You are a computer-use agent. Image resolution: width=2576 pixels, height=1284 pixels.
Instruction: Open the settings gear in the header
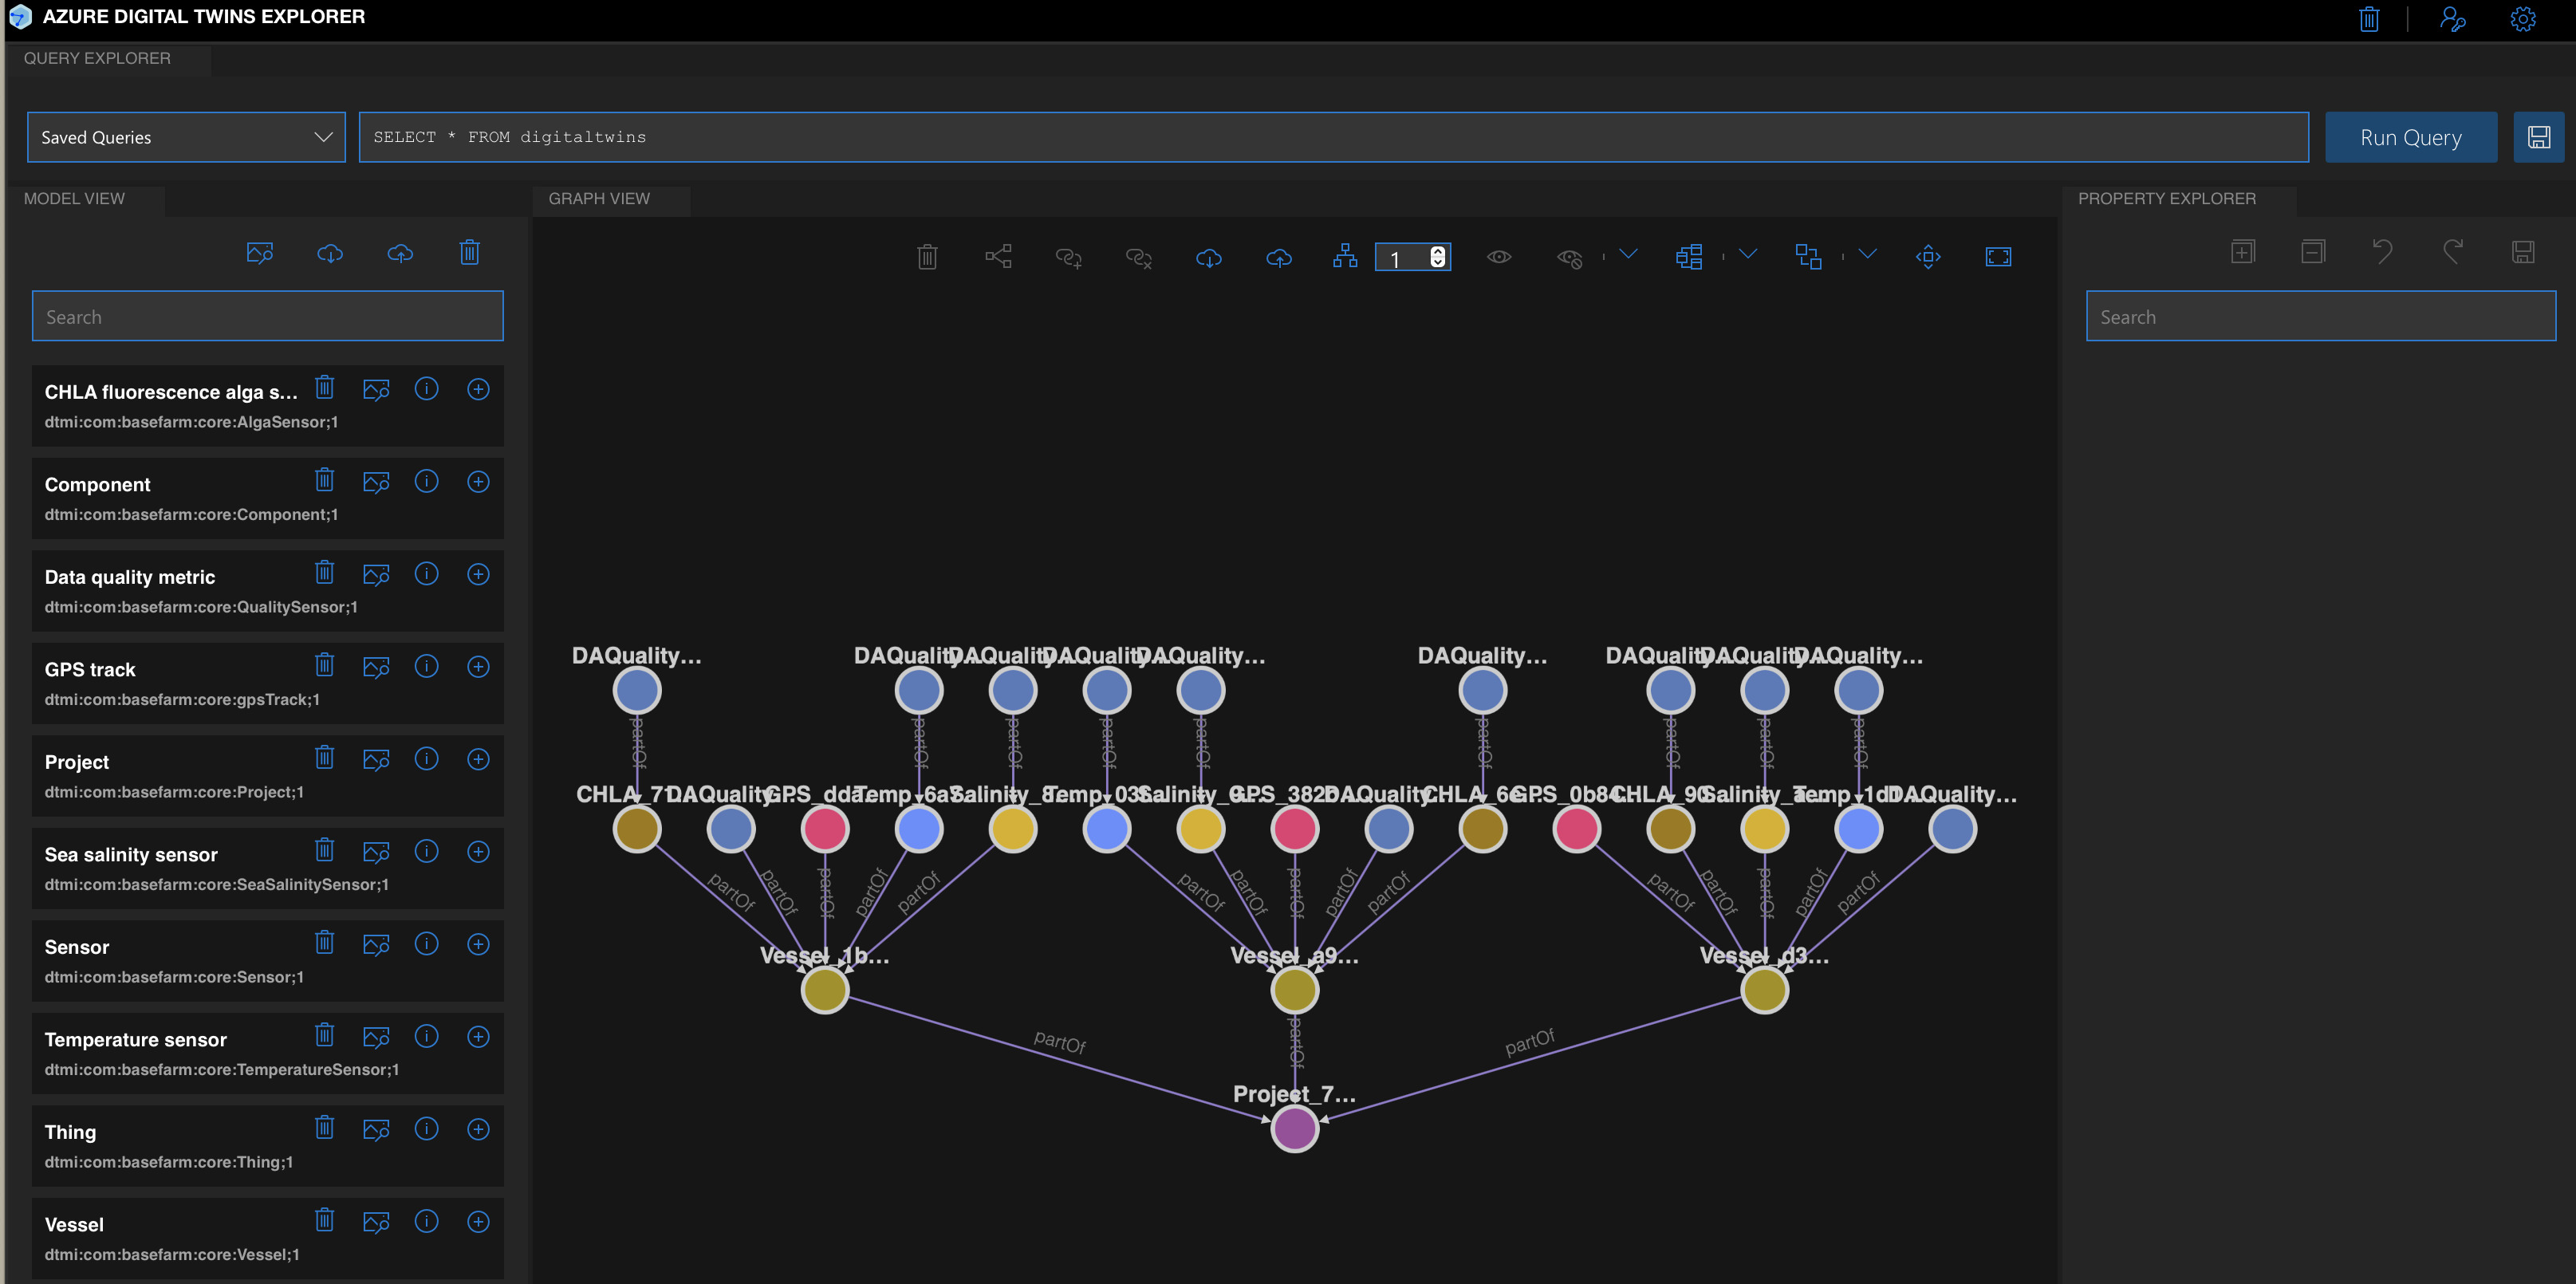point(2522,19)
